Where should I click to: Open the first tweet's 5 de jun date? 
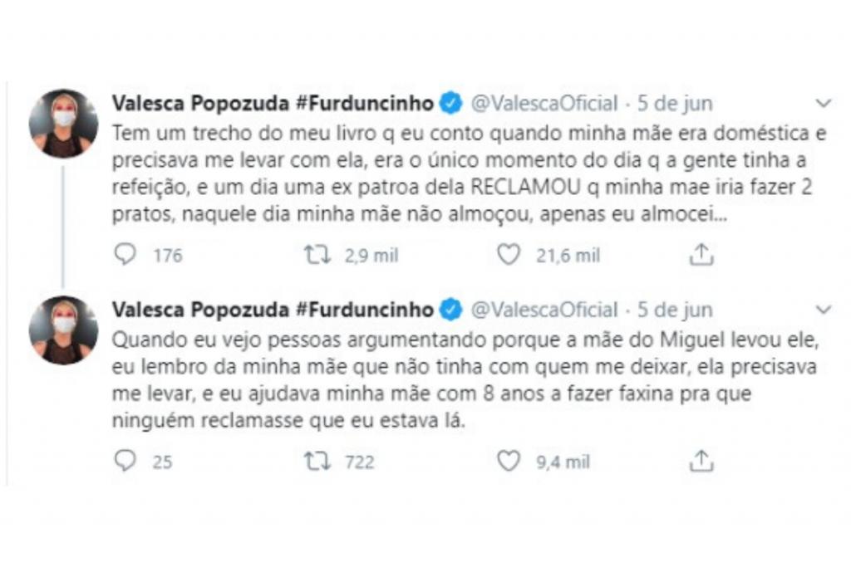point(675,104)
